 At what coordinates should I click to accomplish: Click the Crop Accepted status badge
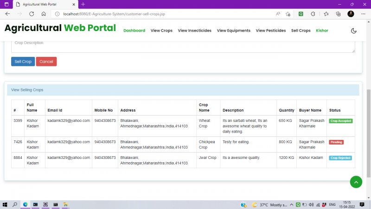click(x=341, y=121)
